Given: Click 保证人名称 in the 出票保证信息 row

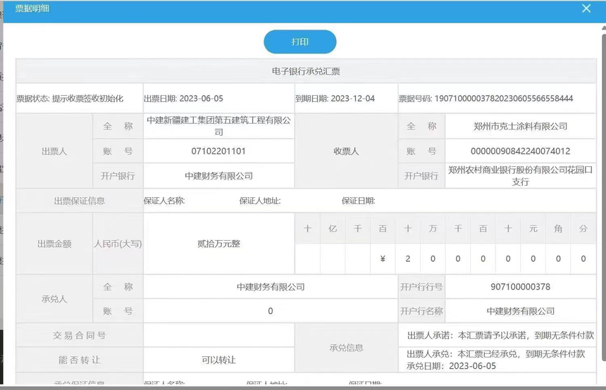Looking at the screenshot, I should pos(164,201).
